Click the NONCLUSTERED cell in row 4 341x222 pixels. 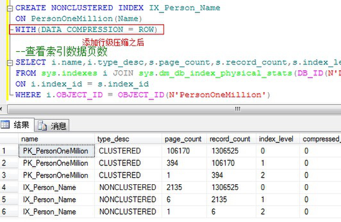pos(128,187)
